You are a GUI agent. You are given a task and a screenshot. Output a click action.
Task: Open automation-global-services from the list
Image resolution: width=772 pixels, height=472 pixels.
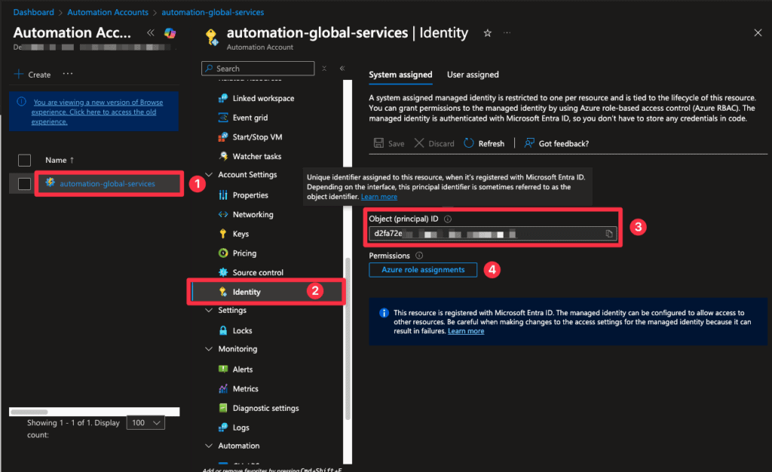[x=107, y=183]
